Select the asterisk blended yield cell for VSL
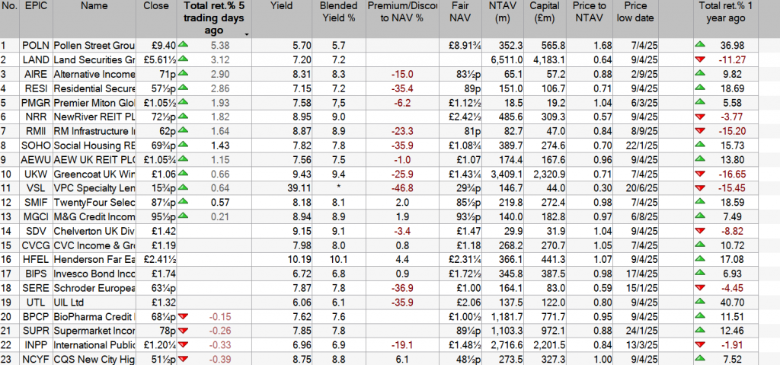 pos(339,188)
